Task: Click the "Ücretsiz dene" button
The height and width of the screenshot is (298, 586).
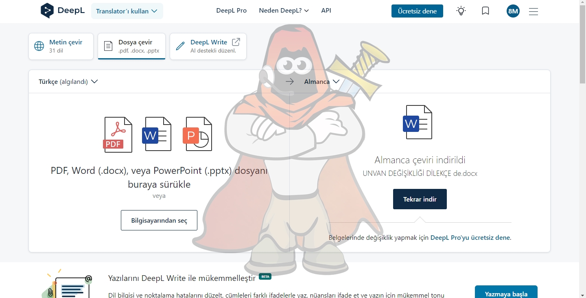Action: coord(417,11)
